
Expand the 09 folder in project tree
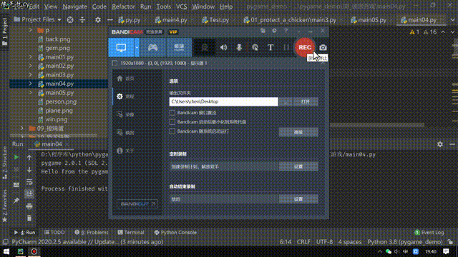pyautogui.click(x=22, y=128)
